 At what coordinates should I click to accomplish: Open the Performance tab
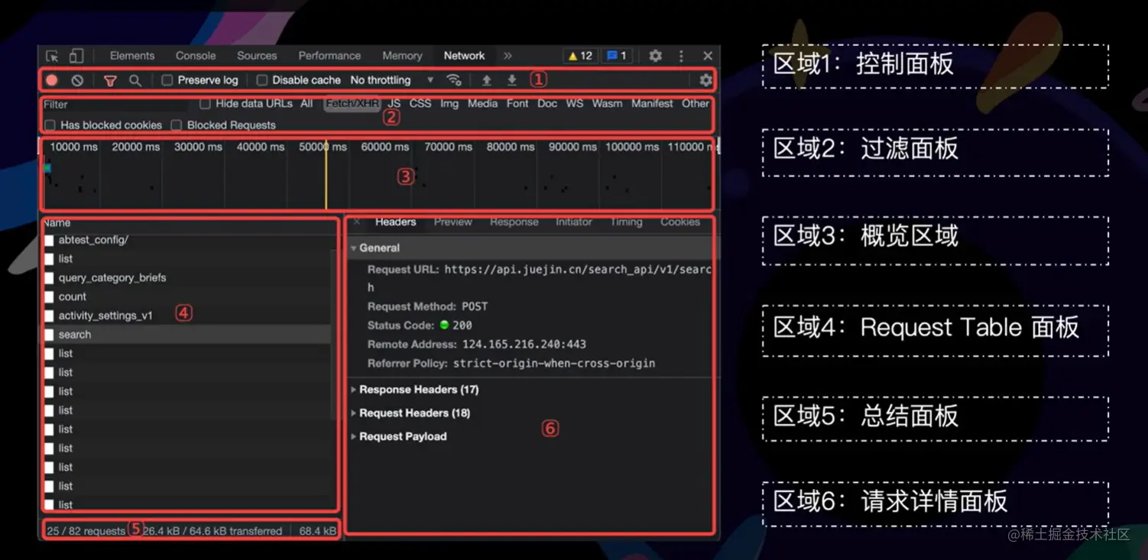pyautogui.click(x=329, y=56)
